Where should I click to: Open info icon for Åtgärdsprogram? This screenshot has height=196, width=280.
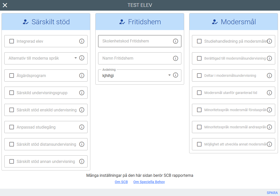click(82, 76)
